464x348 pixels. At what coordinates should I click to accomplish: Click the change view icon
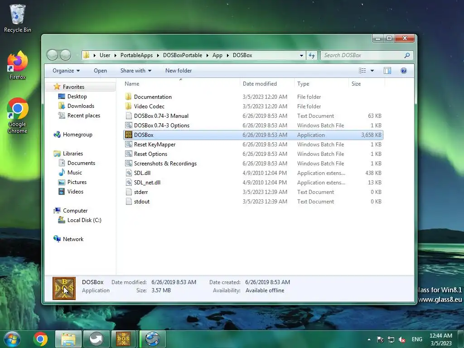(362, 71)
